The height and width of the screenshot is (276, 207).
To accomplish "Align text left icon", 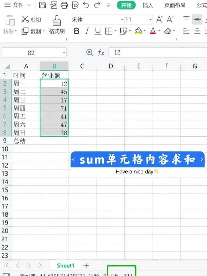I will click(x=186, y=31).
